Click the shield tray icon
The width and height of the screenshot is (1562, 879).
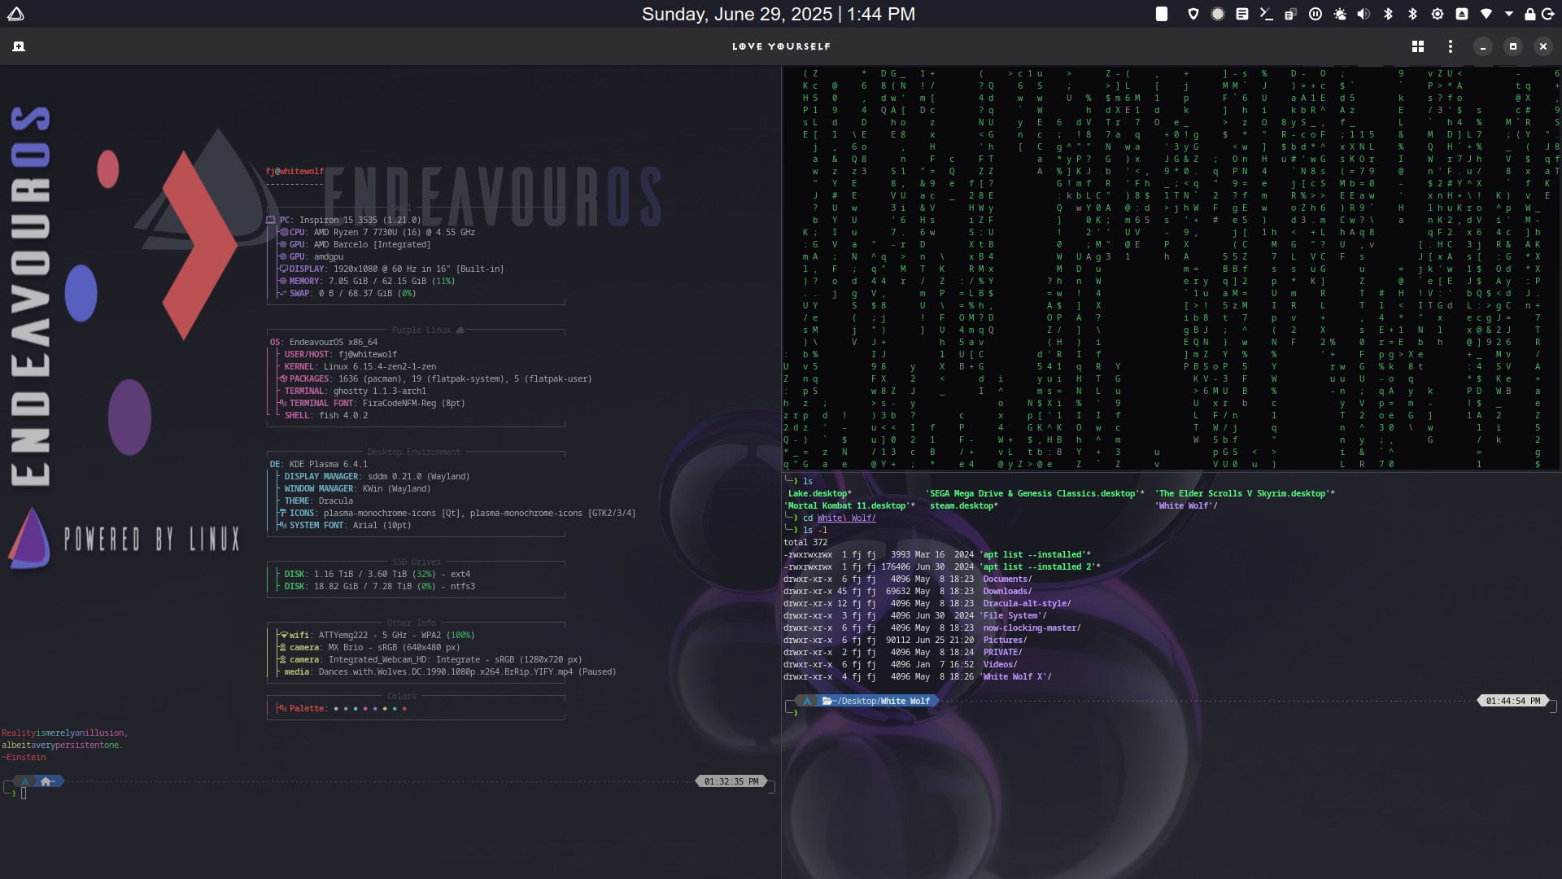pos(1193,14)
